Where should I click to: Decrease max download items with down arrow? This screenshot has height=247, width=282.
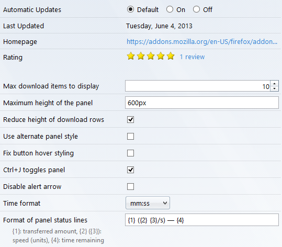click(x=275, y=88)
